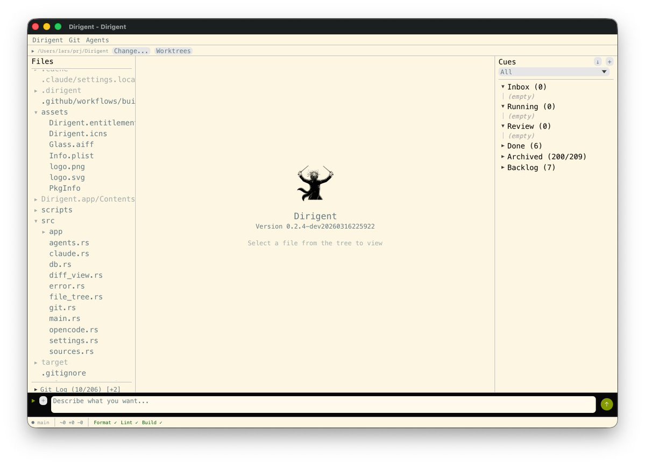Expand the project path disclosure triangle
The height and width of the screenshot is (464, 645).
click(x=33, y=51)
